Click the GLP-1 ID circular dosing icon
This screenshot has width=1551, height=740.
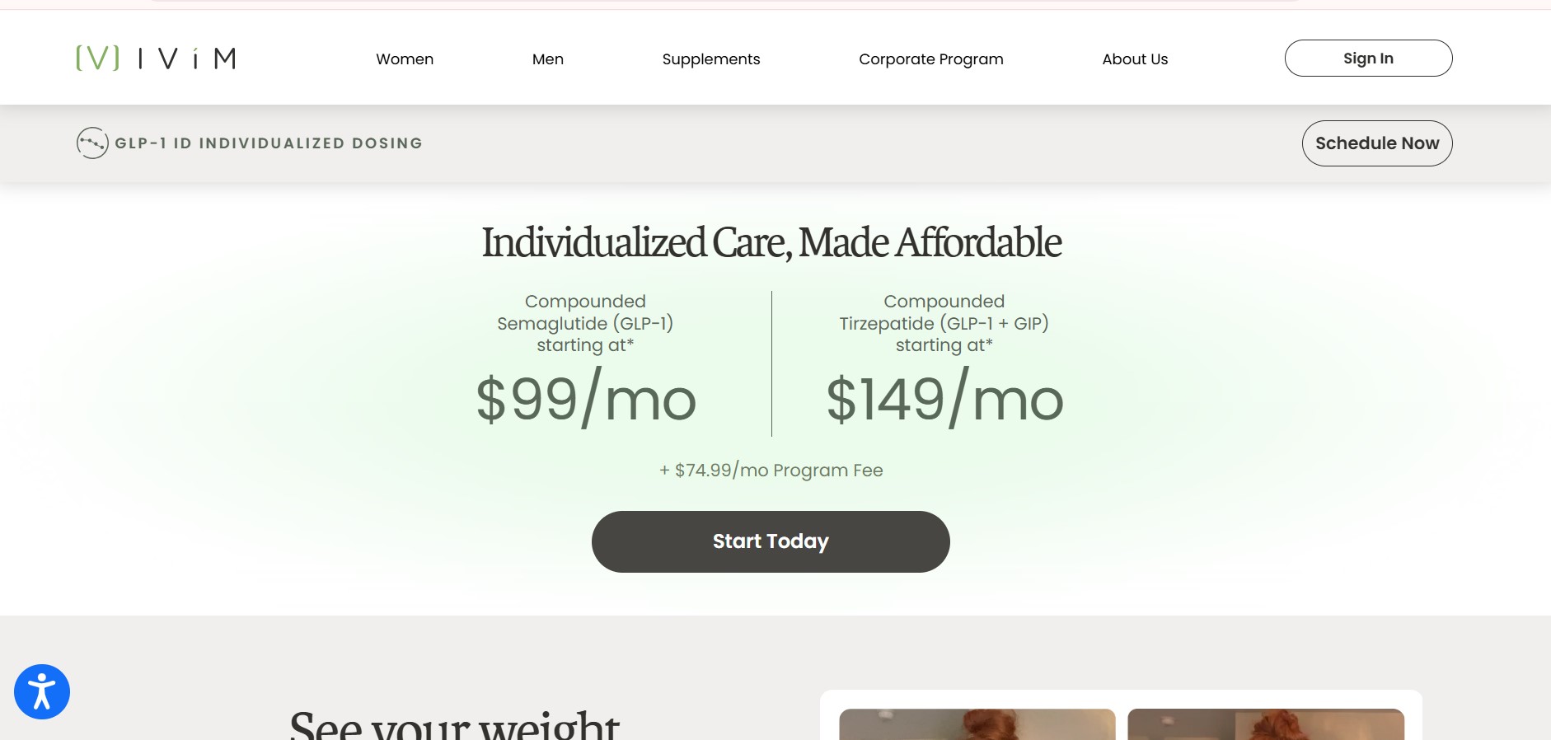[92, 143]
